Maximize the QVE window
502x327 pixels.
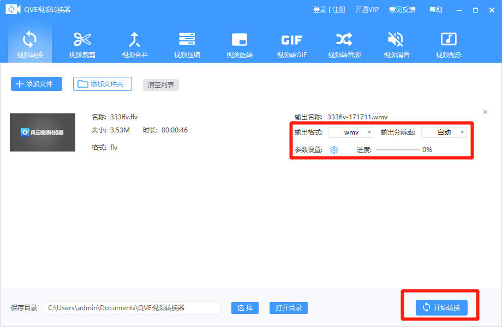pos(475,10)
